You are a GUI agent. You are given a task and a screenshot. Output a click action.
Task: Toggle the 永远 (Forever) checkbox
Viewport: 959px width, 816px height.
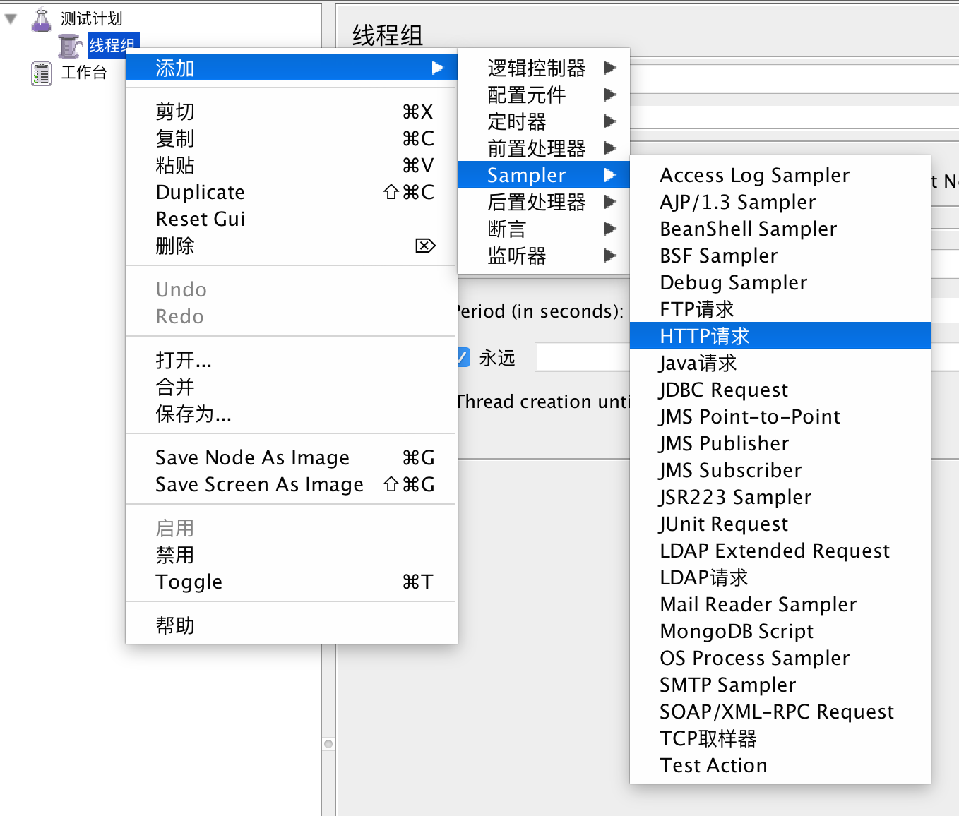click(x=463, y=357)
